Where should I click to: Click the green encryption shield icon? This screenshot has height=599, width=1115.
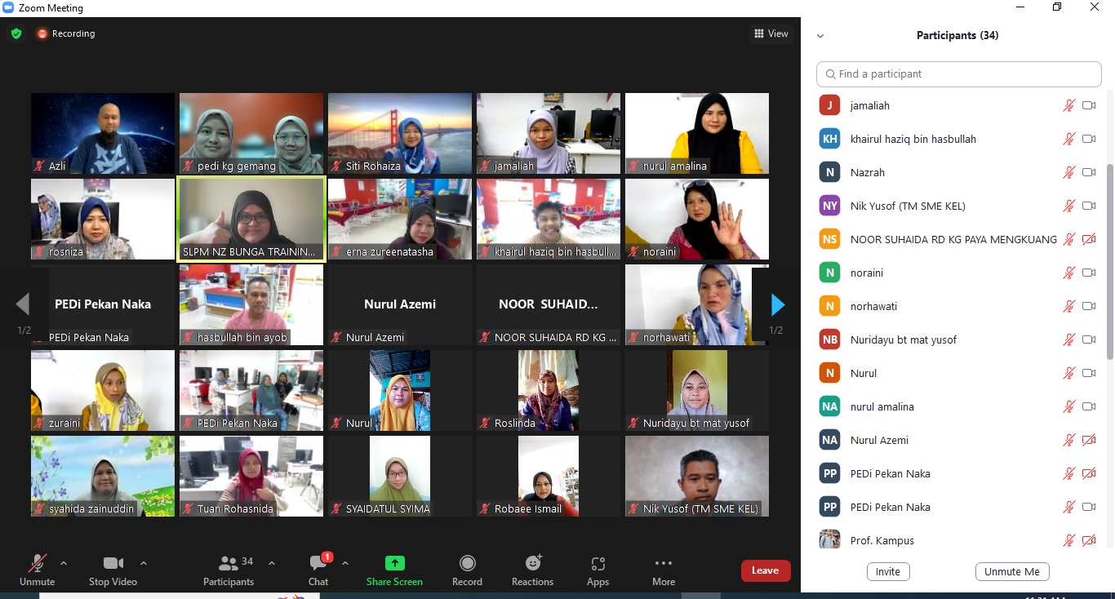point(16,33)
